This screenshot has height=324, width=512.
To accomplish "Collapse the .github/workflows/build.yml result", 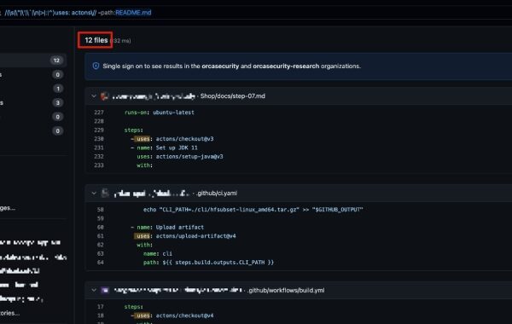I will (94, 291).
